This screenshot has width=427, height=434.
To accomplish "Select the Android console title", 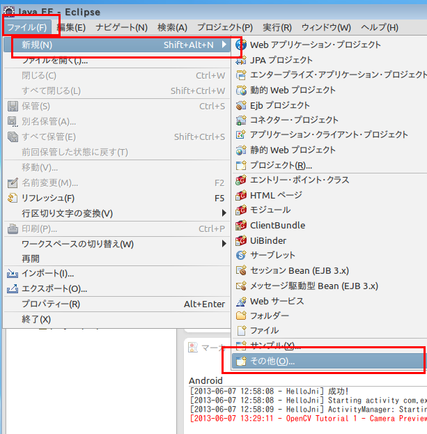I will pyautogui.click(x=205, y=381).
